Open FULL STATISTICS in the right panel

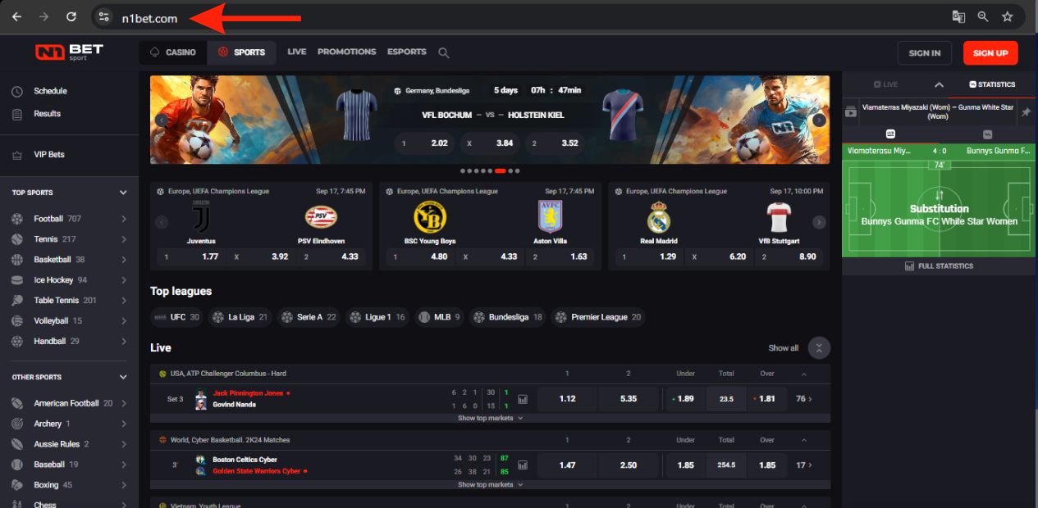(x=939, y=266)
